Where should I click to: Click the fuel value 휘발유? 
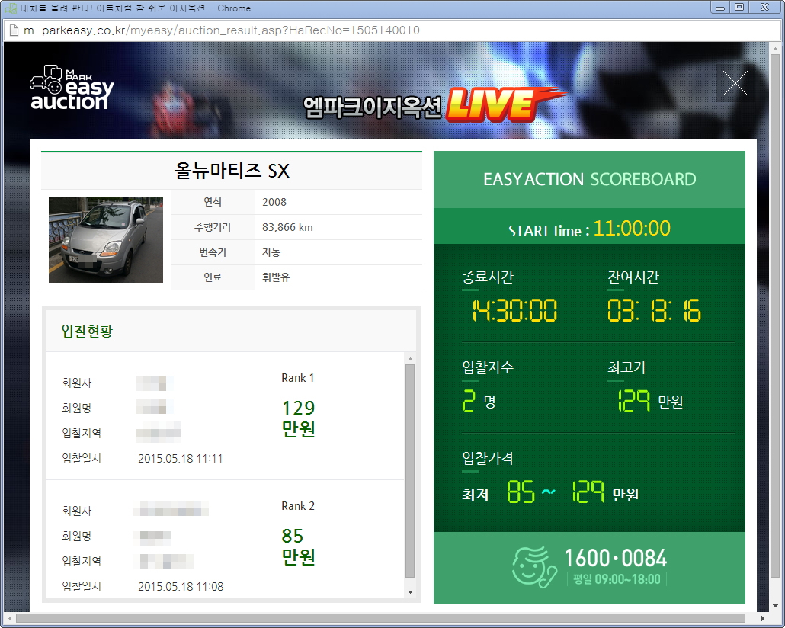pos(276,277)
